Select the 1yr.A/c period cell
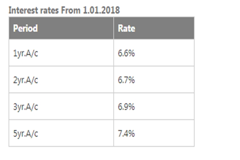240x160 pixels. pos(25,53)
